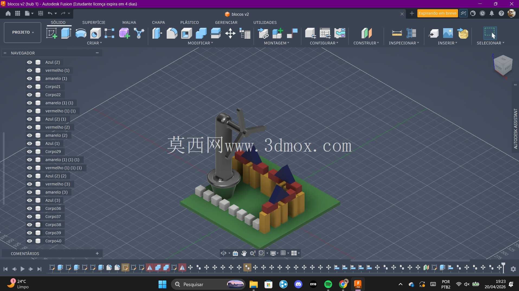
Task: Hide the Azul (2) body
Action: (30, 62)
